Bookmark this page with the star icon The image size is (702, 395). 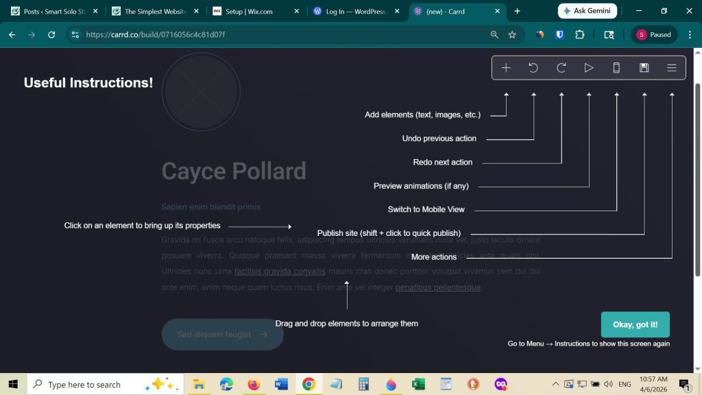pos(511,34)
